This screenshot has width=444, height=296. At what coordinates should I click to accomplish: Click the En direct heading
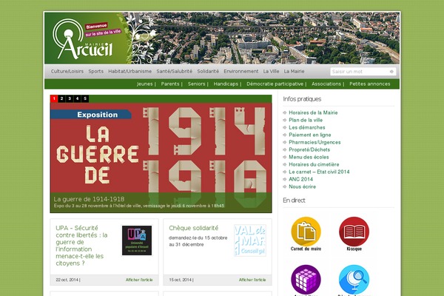294,201
